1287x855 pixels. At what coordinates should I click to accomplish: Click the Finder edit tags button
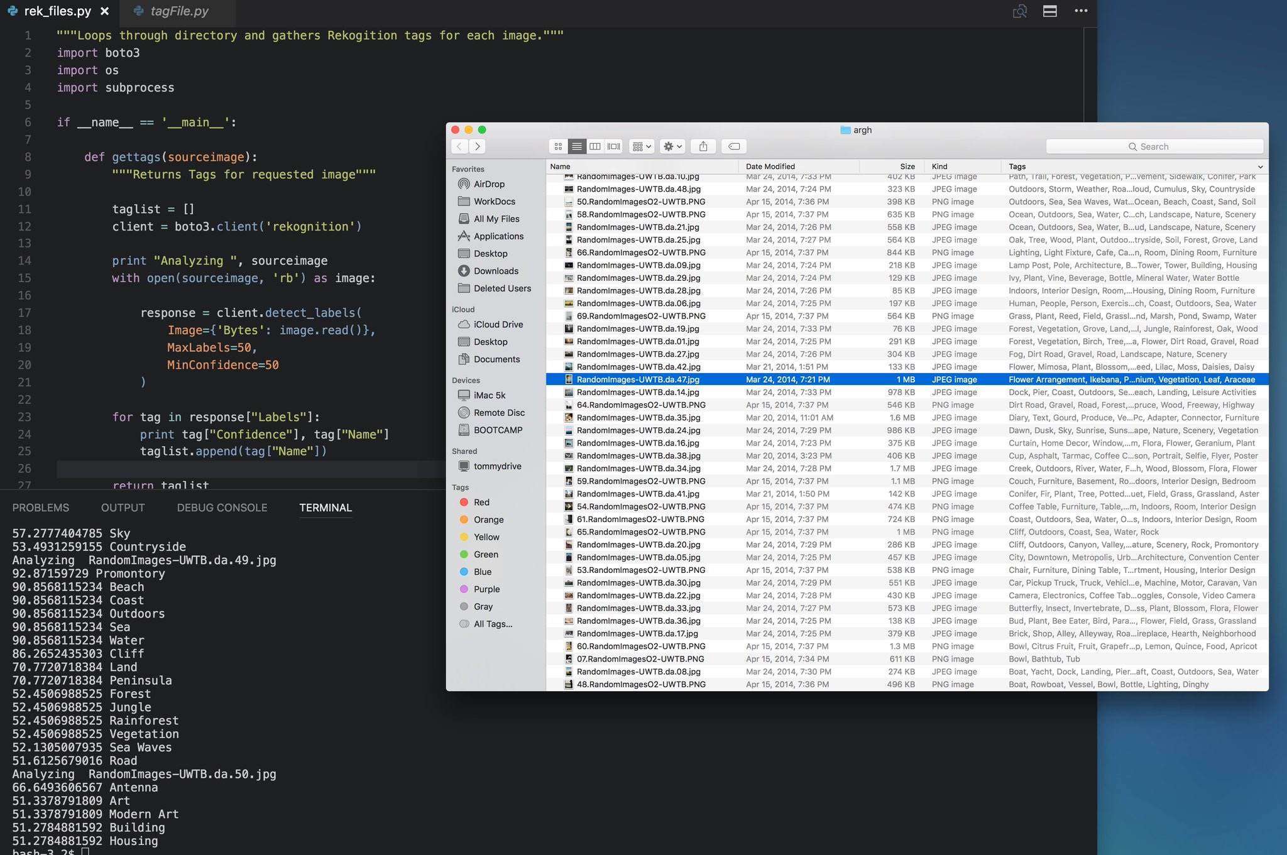[734, 146]
